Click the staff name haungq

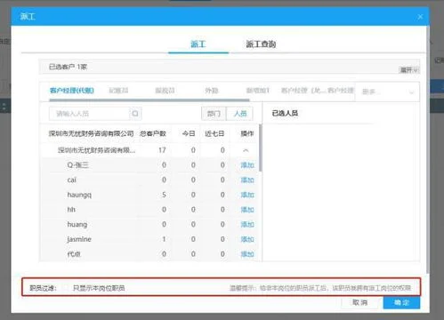pyautogui.click(x=79, y=195)
